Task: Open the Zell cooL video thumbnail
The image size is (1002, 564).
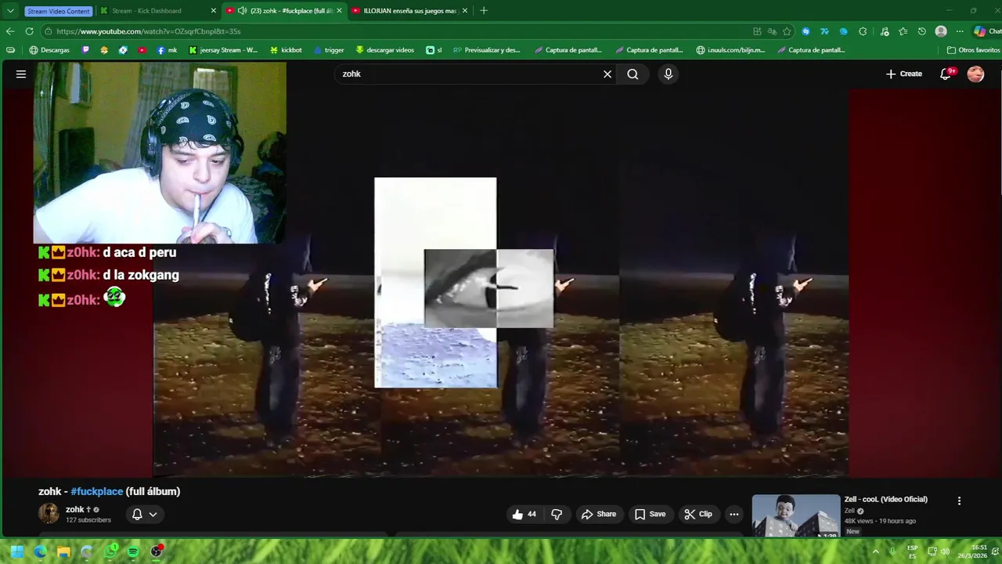Action: pos(795,515)
